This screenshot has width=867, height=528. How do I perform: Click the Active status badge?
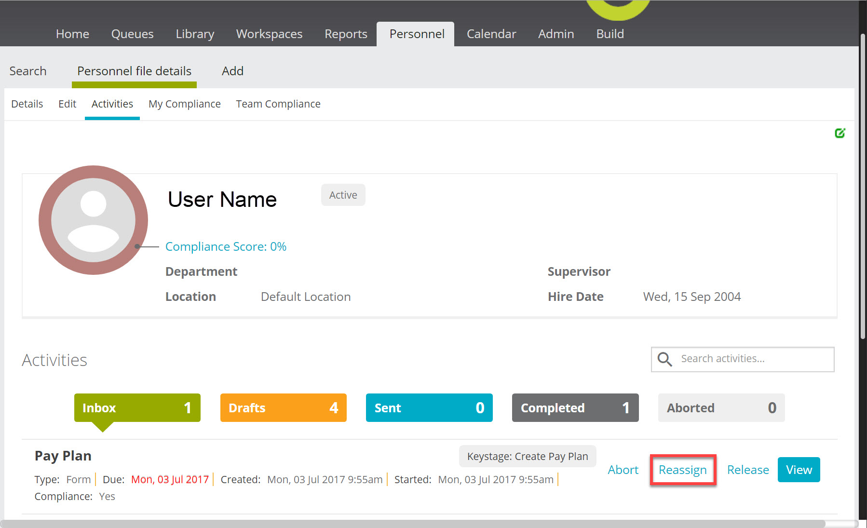point(343,195)
